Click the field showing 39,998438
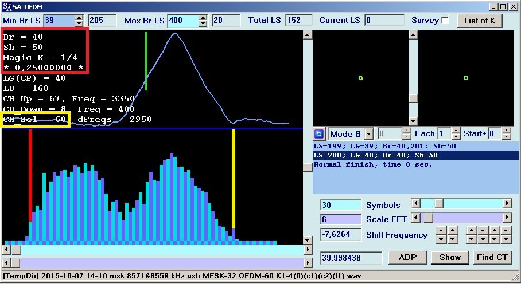The image size is (521, 284). coord(351,258)
